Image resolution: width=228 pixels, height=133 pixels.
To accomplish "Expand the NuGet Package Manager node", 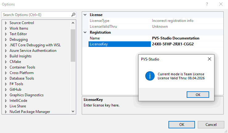I will tap(6, 112).
